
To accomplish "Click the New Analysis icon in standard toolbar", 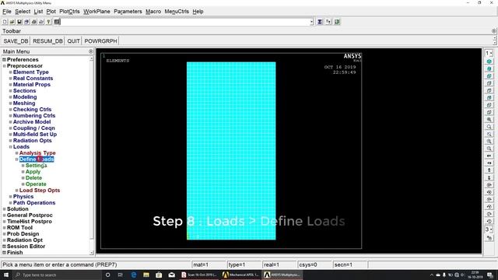I will (x=5, y=22).
